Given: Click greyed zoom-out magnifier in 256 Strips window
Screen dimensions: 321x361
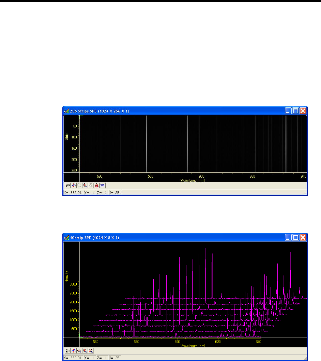Looking at the screenshot, I should coord(79,185).
